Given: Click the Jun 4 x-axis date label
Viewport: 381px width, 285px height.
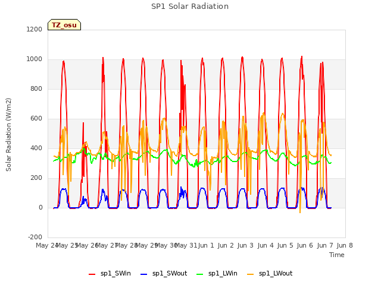Looking at the screenshot, I should (266, 245).
